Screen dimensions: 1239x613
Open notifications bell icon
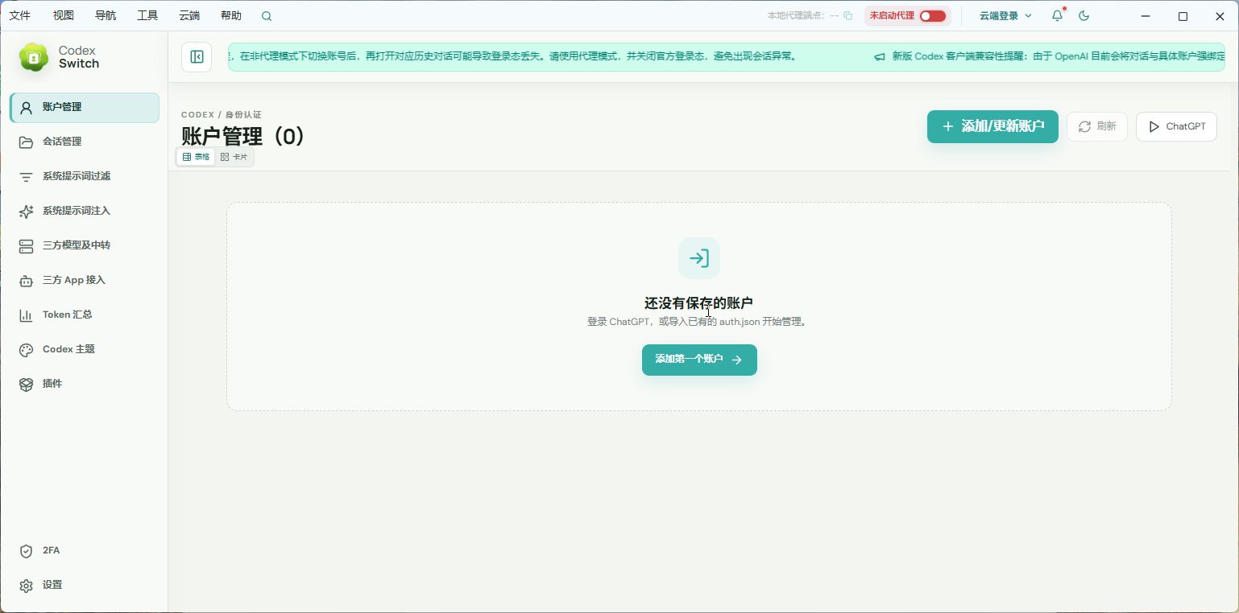click(1058, 16)
